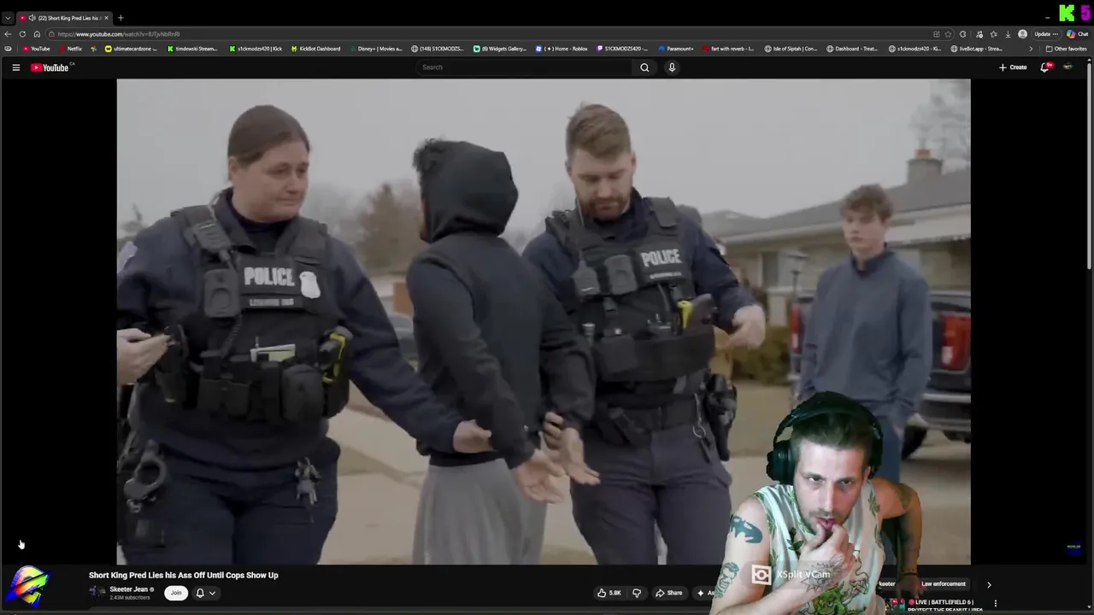Like the video thumbs-up 5.8K
1094x615 pixels.
click(609, 593)
